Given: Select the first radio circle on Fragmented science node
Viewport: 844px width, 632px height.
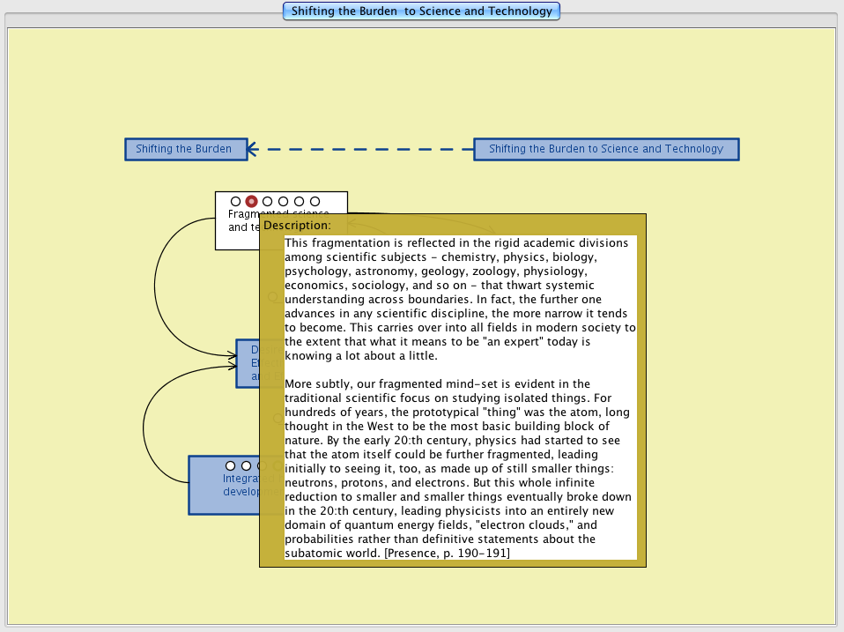Looking at the screenshot, I should click(235, 202).
